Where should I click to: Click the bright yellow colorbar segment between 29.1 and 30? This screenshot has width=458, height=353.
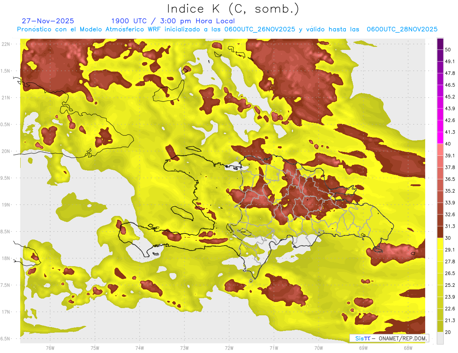coord(440,244)
